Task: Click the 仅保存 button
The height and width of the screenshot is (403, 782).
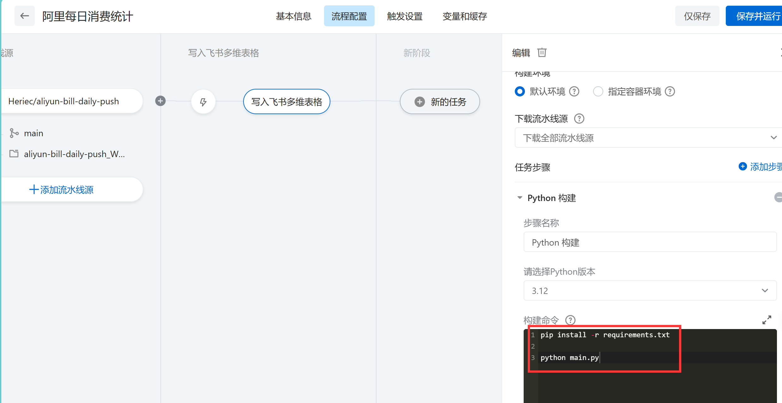Action: point(697,16)
